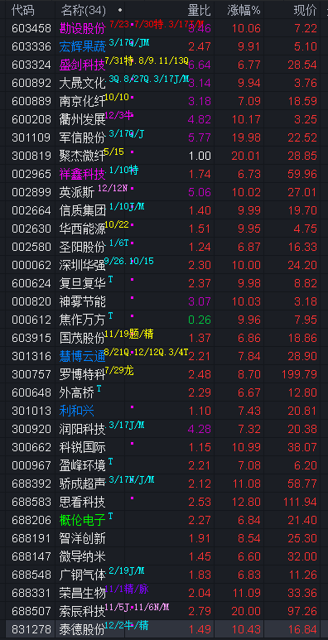Click the 11/1精/脉 tag on 荣昌生物

pyautogui.click(x=127, y=589)
